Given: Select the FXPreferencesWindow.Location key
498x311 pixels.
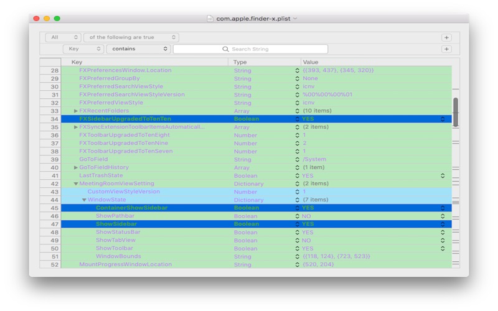Looking at the screenshot, I should (125, 70).
